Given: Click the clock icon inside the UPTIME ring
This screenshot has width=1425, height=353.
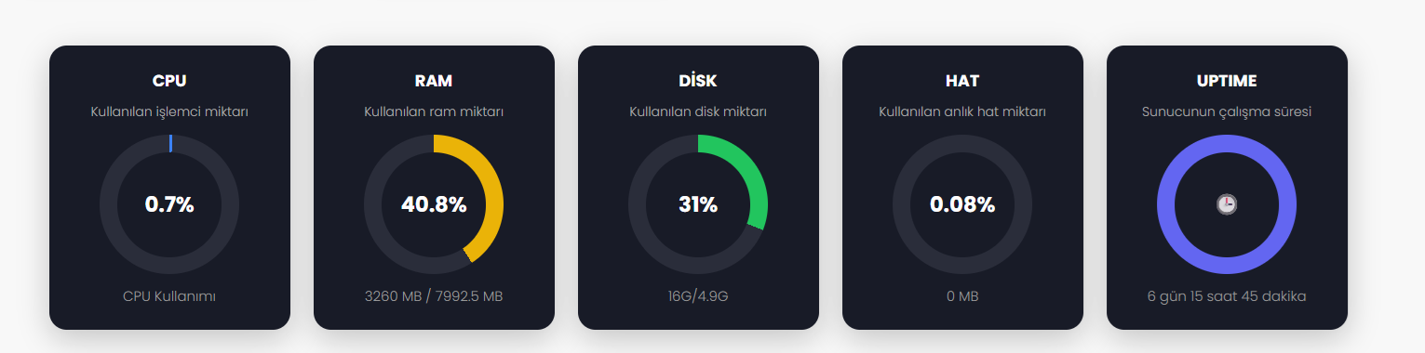Looking at the screenshot, I should tap(1227, 204).
